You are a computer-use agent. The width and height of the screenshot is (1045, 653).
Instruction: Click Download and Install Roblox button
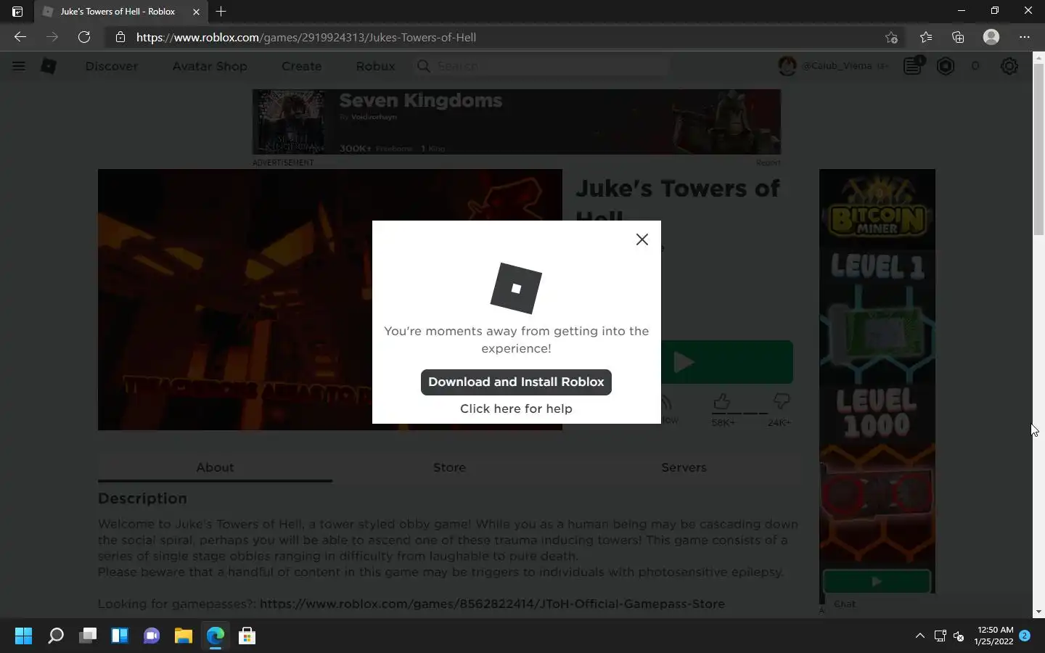[x=516, y=382]
